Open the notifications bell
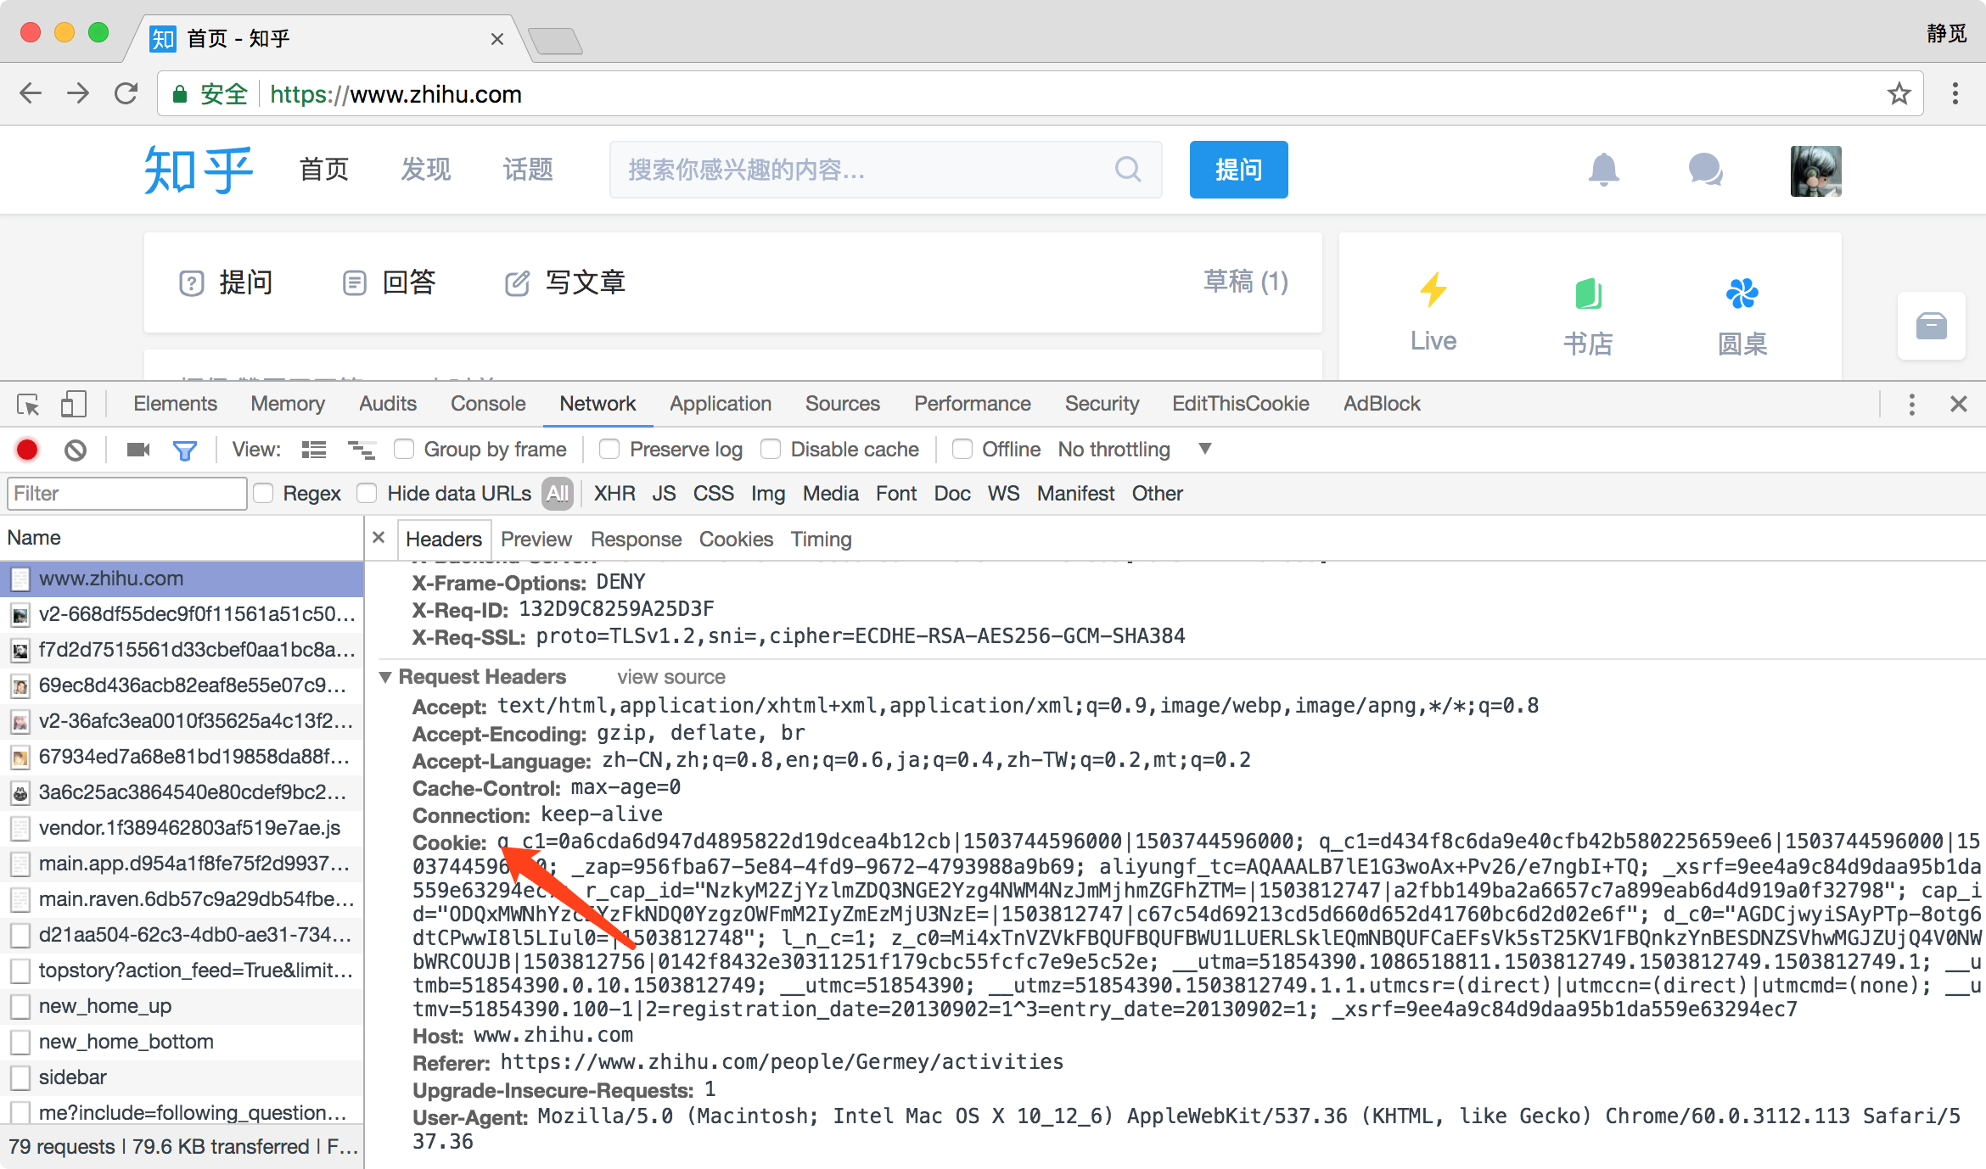This screenshot has width=1986, height=1169. click(x=1604, y=170)
